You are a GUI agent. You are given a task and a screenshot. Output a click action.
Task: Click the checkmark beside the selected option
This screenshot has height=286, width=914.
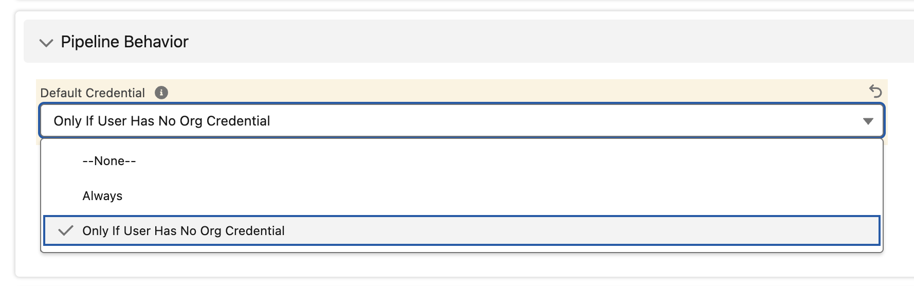point(65,231)
